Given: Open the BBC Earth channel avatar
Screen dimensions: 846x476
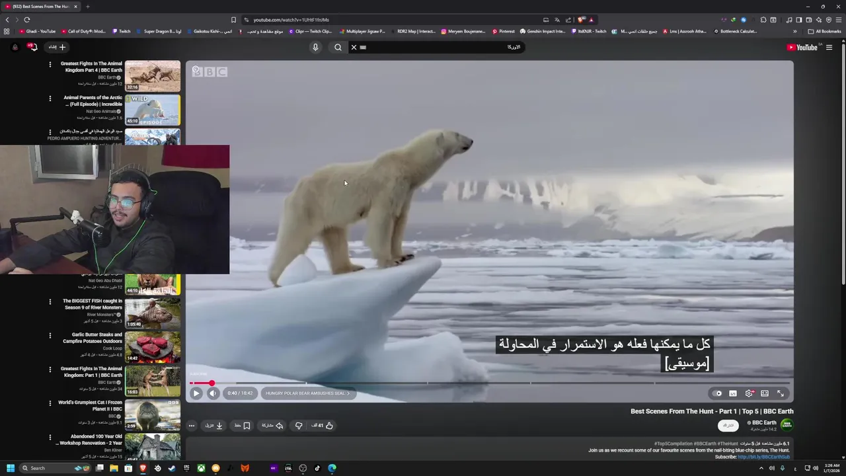Looking at the screenshot, I should (x=787, y=425).
